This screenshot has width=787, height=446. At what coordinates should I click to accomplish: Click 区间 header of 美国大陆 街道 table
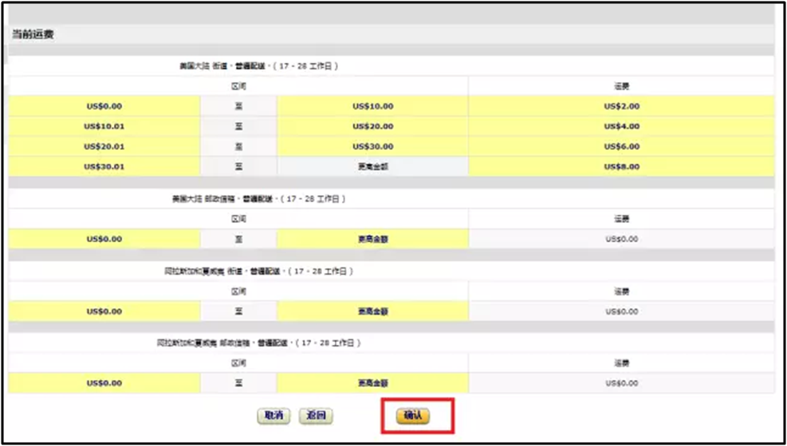tap(238, 86)
